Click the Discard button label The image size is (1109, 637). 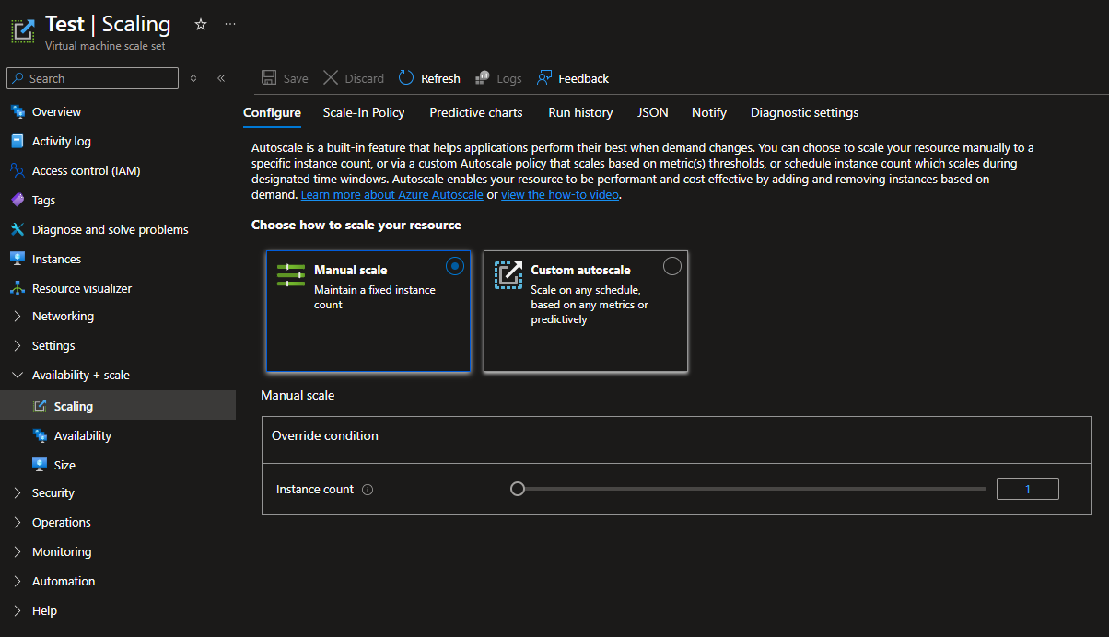365,78
